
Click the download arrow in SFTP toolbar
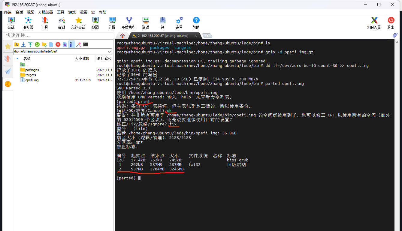(23, 44)
